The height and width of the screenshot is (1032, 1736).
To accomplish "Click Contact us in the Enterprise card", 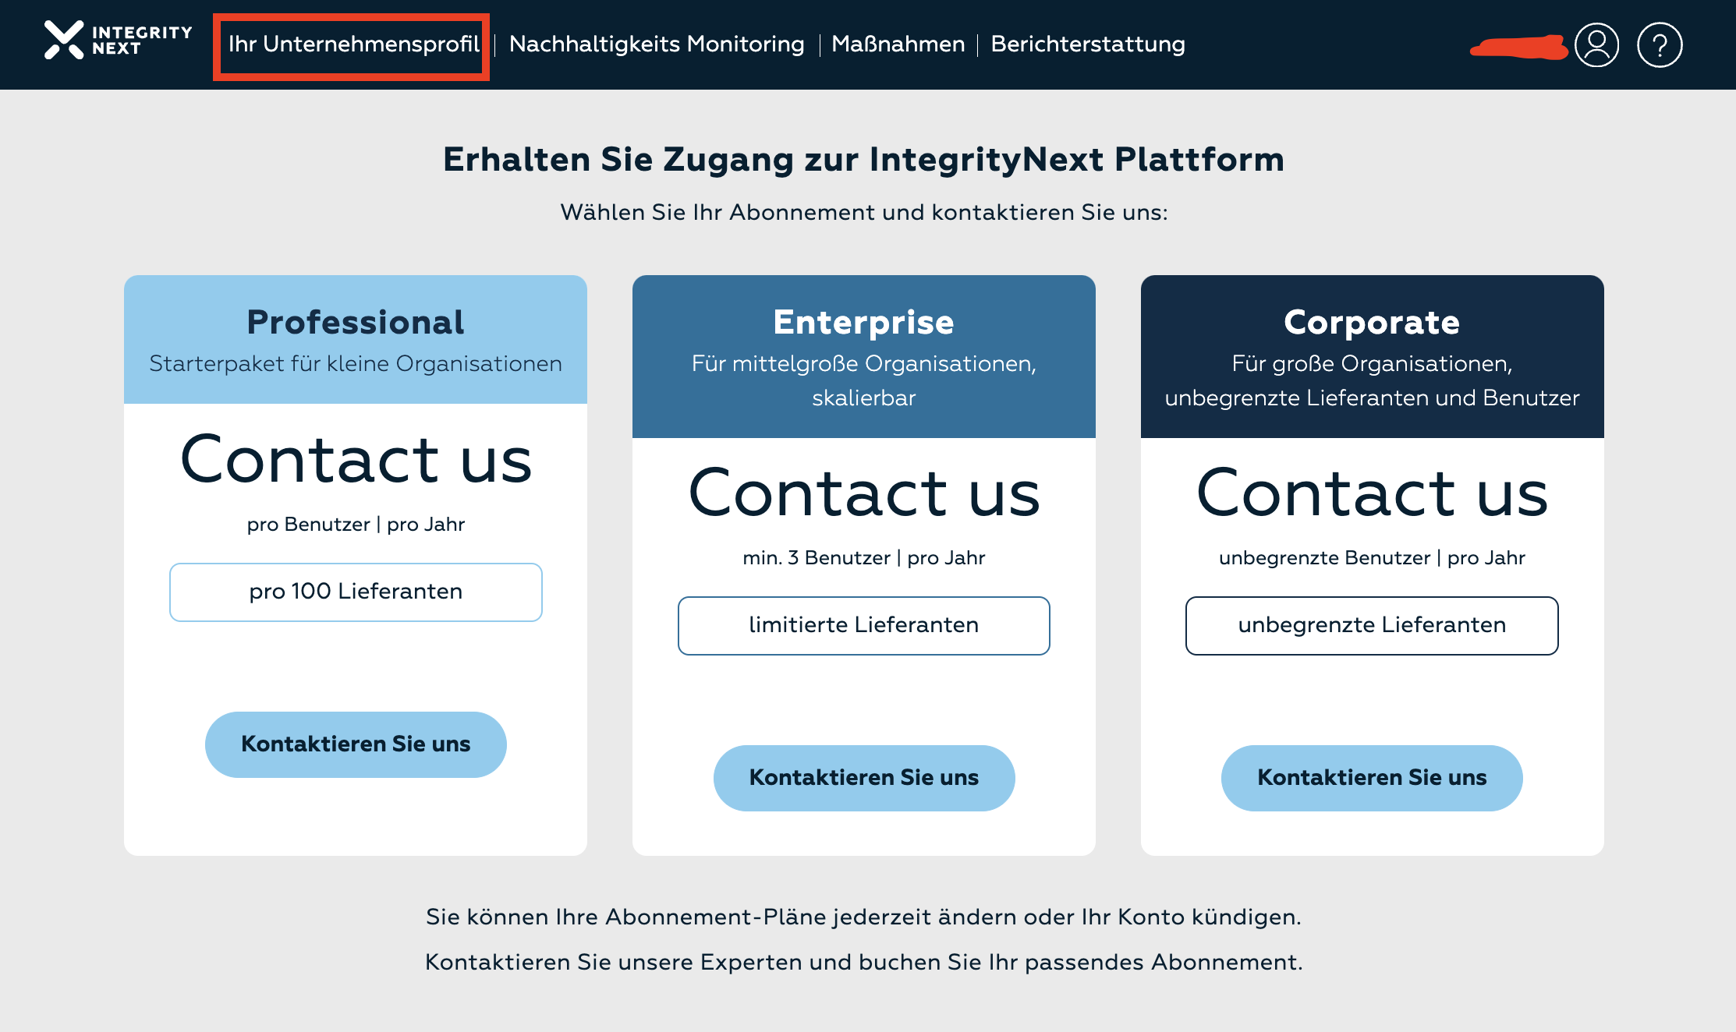I will (x=864, y=493).
